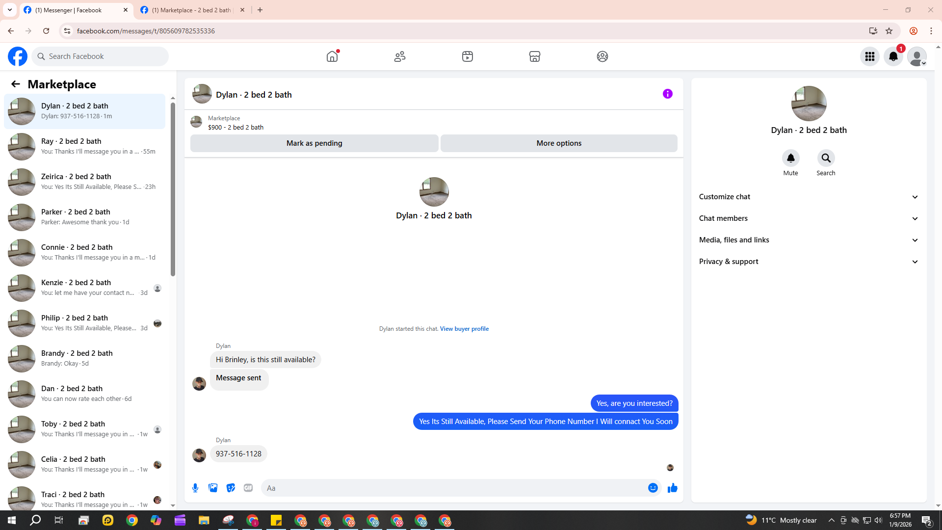Image resolution: width=942 pixels, height=530 pixels.
Task: Switch to the Marketplace browser tab
Action: coord(191,10)
